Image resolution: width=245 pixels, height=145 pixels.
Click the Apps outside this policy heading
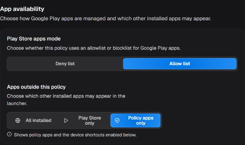(36, 87)
